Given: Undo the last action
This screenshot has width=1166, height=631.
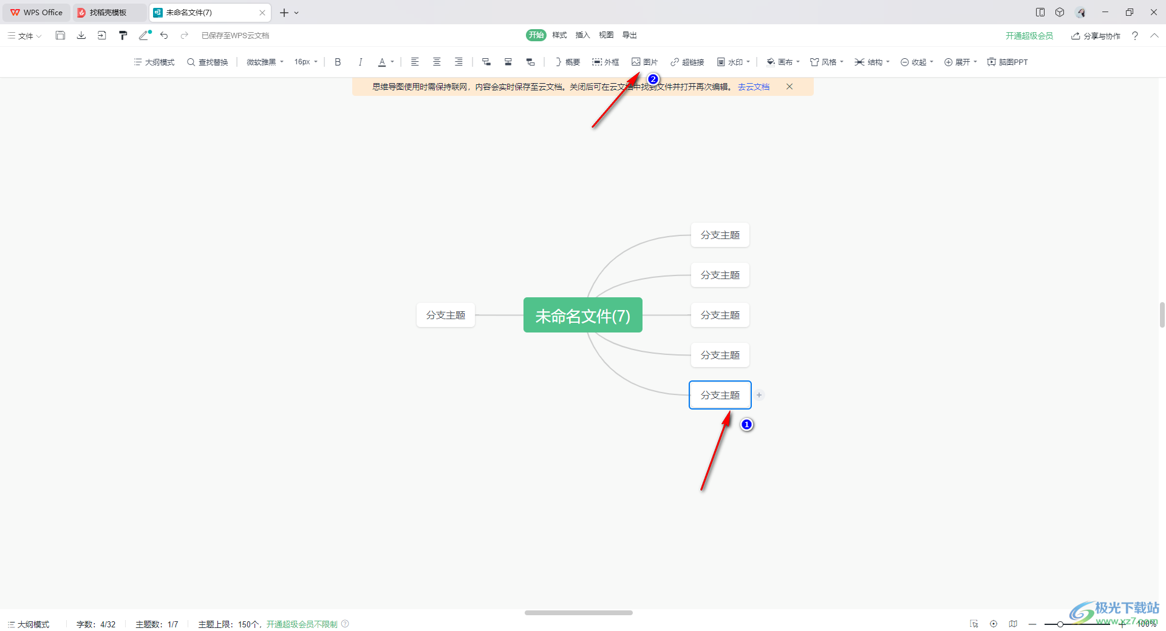Looking at the screenshot, I should click(x=164, y=35).
